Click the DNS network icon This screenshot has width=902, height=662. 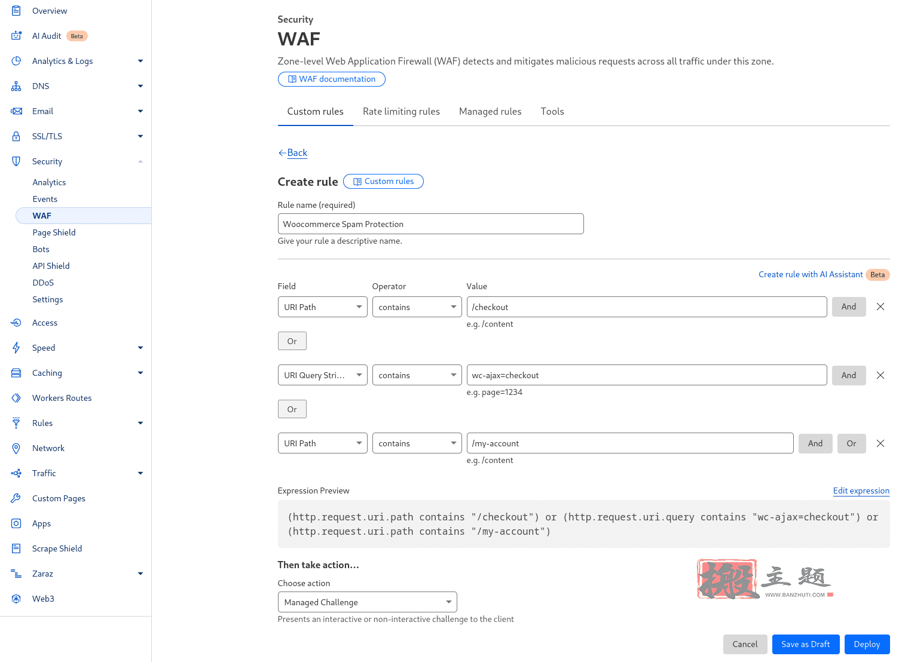(x=16, y=86)
